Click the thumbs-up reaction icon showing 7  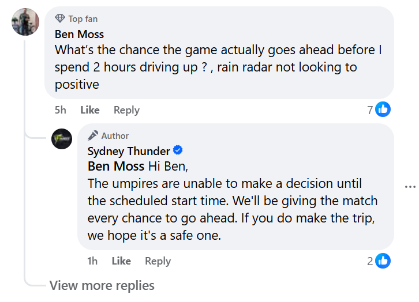click(383, 109)
